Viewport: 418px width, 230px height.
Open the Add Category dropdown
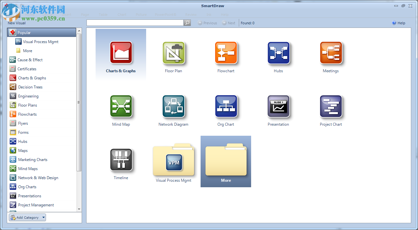coord(27,218)
